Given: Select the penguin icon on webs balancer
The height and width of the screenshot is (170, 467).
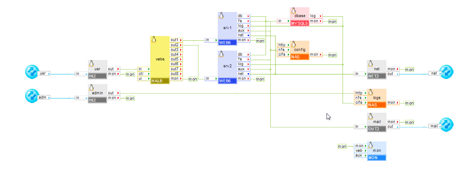Looking at the screenshot, I should pyautogui.click(x=154, y=40).
